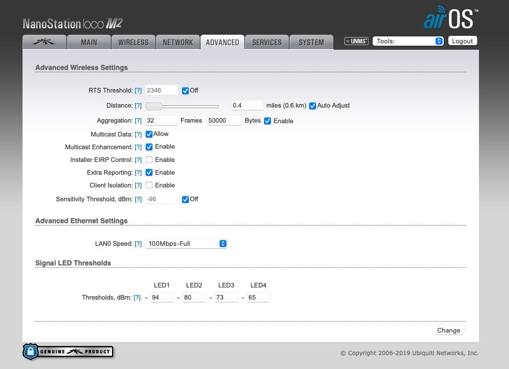
Task: Disable Multicast Enhancement checkbox
Action: click(149, 147)
